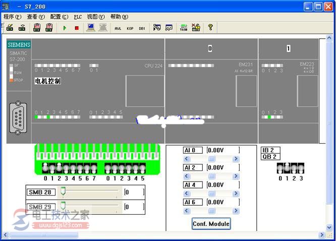Decrease AI 4 with its left arrow
Viewport: 336px width, 241px height.
[187, 194]
